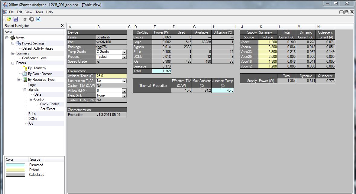Click the blue report document toolbar icon
Viewport: 356px width, 194px height.
[x=38, y=19]
